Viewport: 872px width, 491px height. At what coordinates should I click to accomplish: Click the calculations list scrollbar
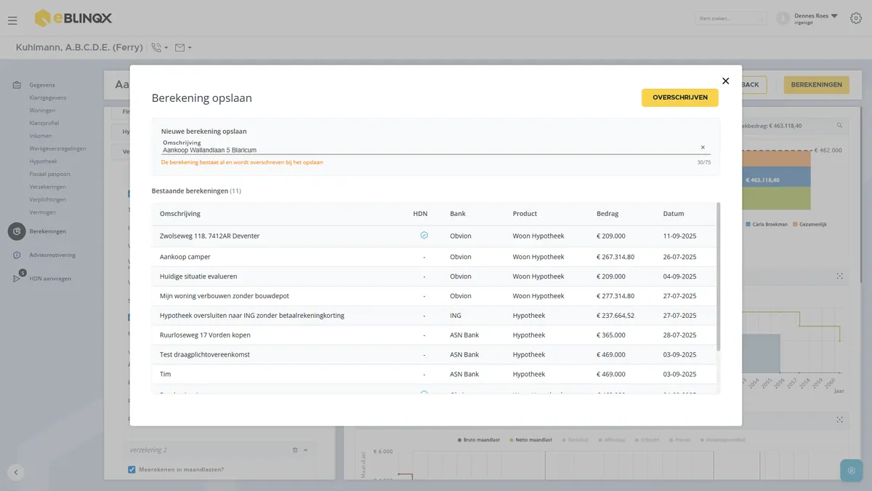tap(719, 276)
